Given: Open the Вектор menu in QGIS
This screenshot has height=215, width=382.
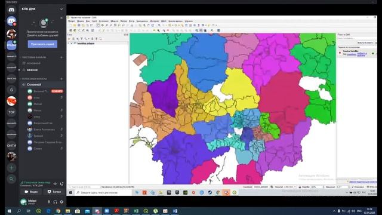Looking at the screenshot, I should pos(124,21).
